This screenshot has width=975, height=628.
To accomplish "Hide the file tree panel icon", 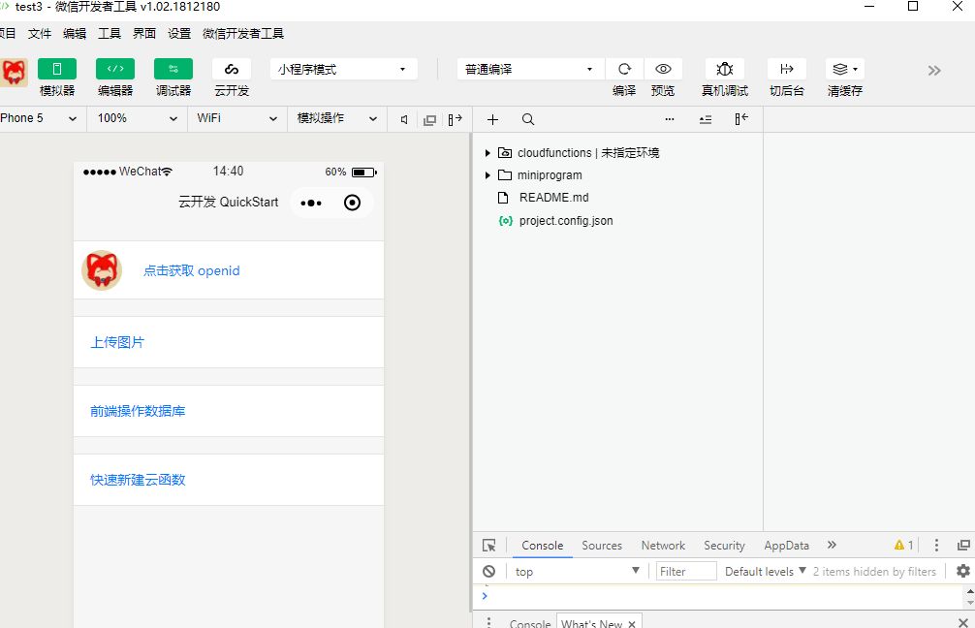I will click(x=741, y=119).
